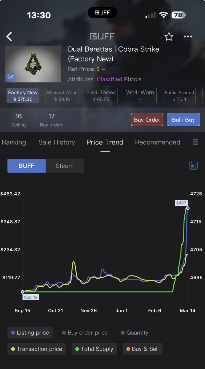Tap the Mar 14 axis label
Screen dimensions: 205x369
187,311
